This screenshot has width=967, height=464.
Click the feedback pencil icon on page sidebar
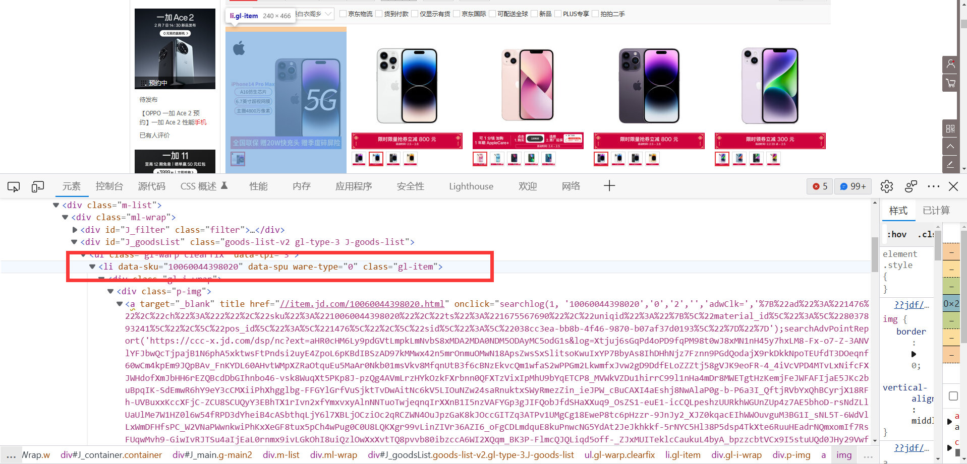950,164
